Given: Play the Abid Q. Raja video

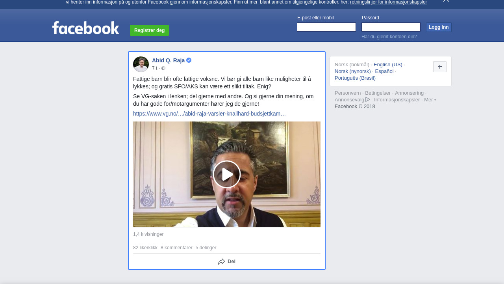Looking at the screenshot, I should click(x=227, y=174).
